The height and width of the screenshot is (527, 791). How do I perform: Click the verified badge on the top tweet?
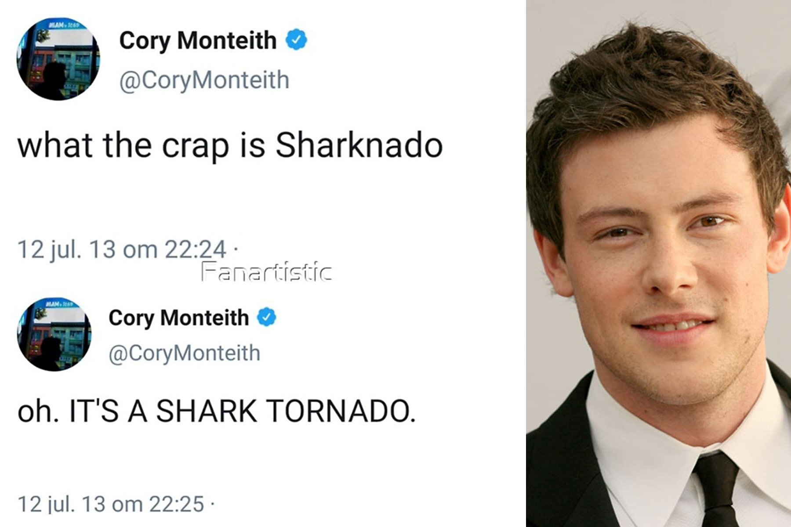tap(296, 40)
